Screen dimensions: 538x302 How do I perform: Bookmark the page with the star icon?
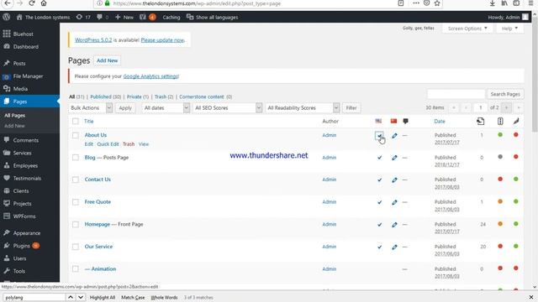[x=437, y=3]
